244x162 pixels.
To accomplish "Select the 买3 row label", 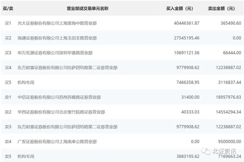I will coord(8,53).
